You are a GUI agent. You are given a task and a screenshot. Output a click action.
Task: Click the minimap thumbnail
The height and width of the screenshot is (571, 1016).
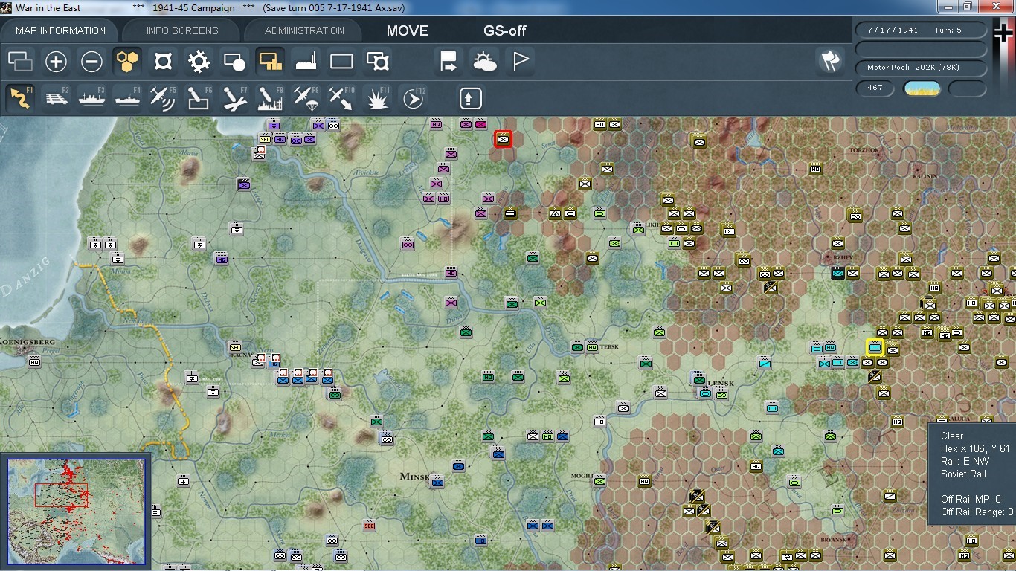76,513
